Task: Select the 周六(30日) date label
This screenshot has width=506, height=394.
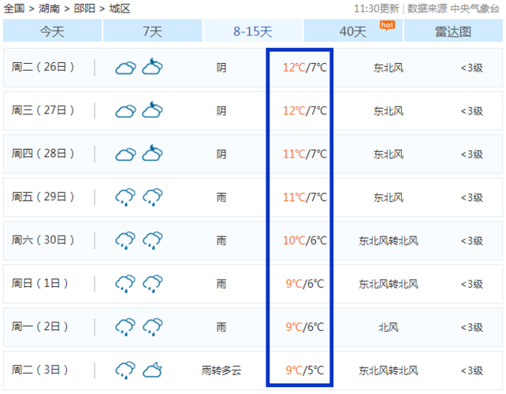Action: (x=43, y=240)
